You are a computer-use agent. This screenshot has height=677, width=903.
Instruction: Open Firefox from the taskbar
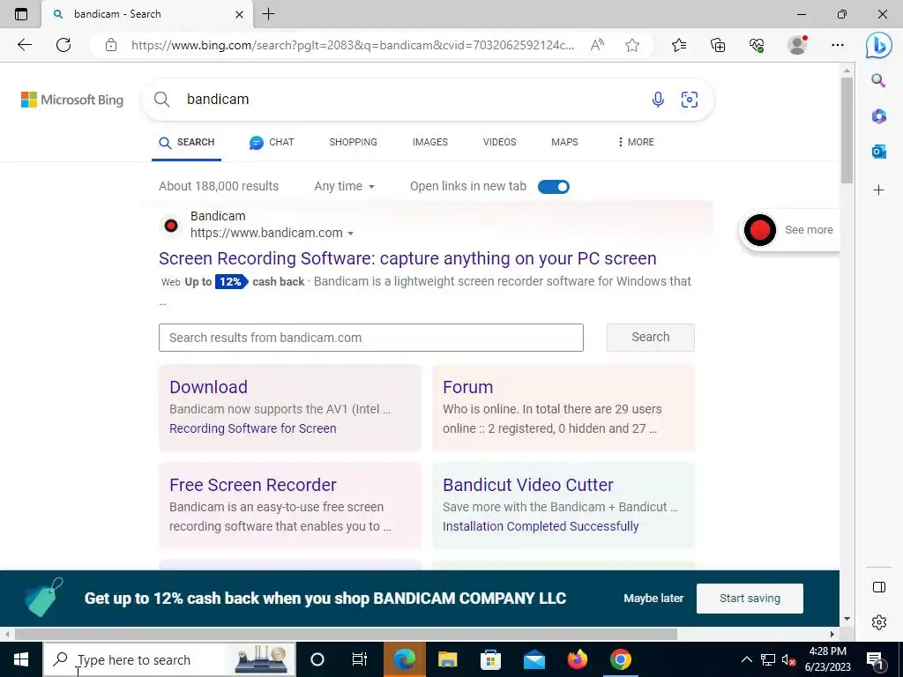[x=577, y=659]
